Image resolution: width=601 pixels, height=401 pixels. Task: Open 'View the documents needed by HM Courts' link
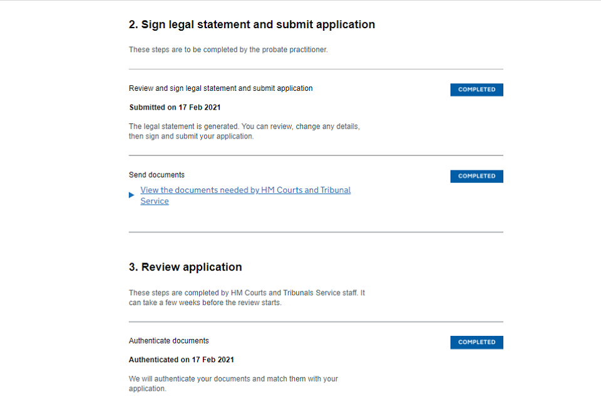pos(245,190)
